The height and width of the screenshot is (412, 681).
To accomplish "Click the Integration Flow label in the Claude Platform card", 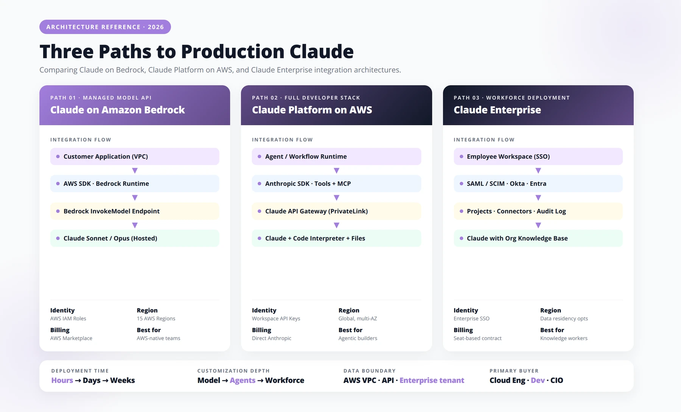I will coord(282,140).
